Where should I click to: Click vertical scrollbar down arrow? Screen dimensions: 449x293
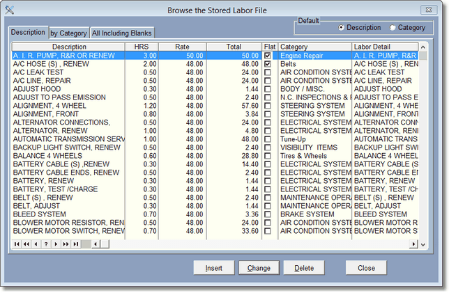tap(423, 244)
